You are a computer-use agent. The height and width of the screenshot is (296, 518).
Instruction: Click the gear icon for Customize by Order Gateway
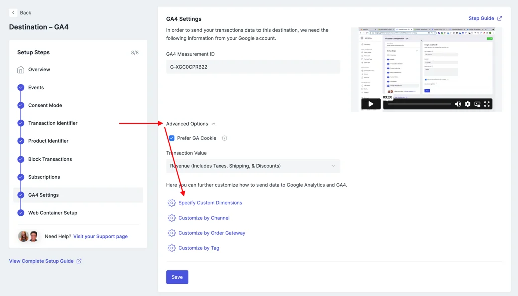tap(171, 233)
